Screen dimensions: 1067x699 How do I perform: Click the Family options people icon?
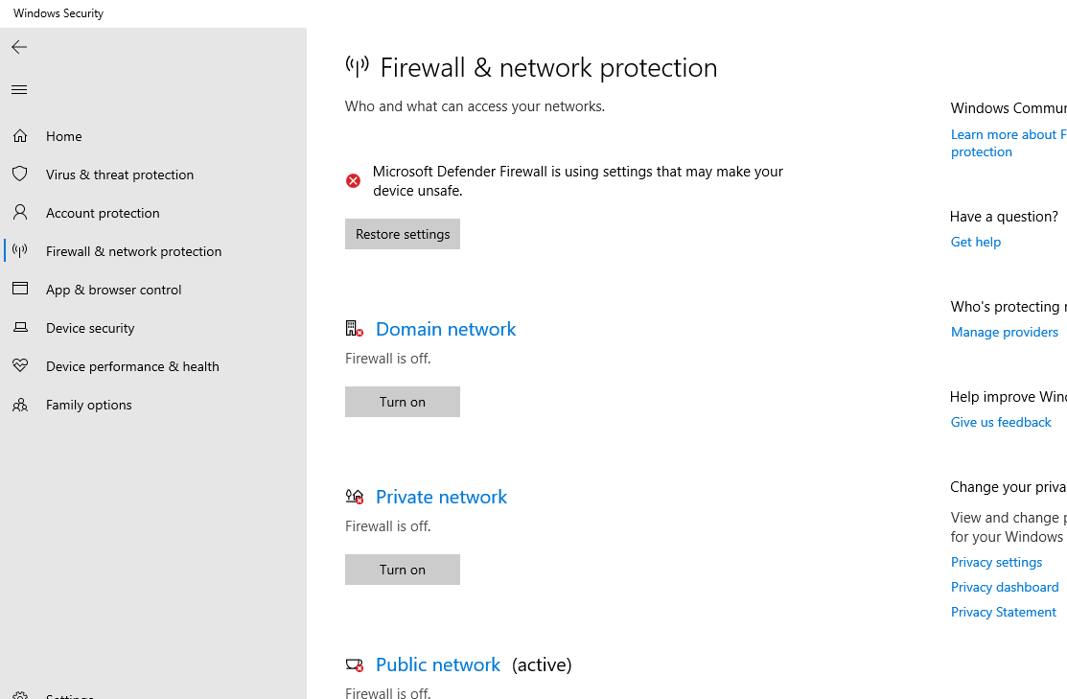tap(20, 405)
